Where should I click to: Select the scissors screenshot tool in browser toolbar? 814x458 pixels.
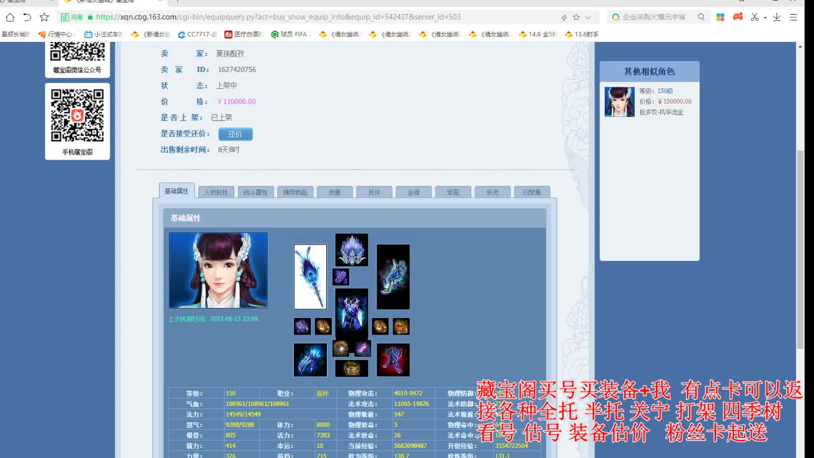pos(755,17)
